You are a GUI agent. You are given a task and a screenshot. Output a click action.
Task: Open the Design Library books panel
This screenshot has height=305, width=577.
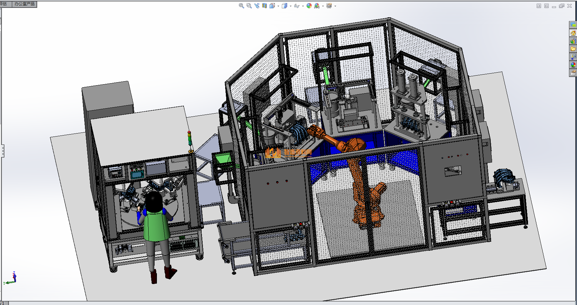pos(573,41)
